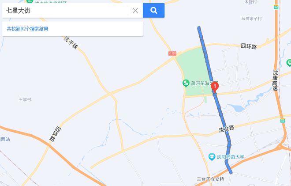Clear the search box with the X icon
The width and height of the screenshot is (291, 186).
(135, 11)
